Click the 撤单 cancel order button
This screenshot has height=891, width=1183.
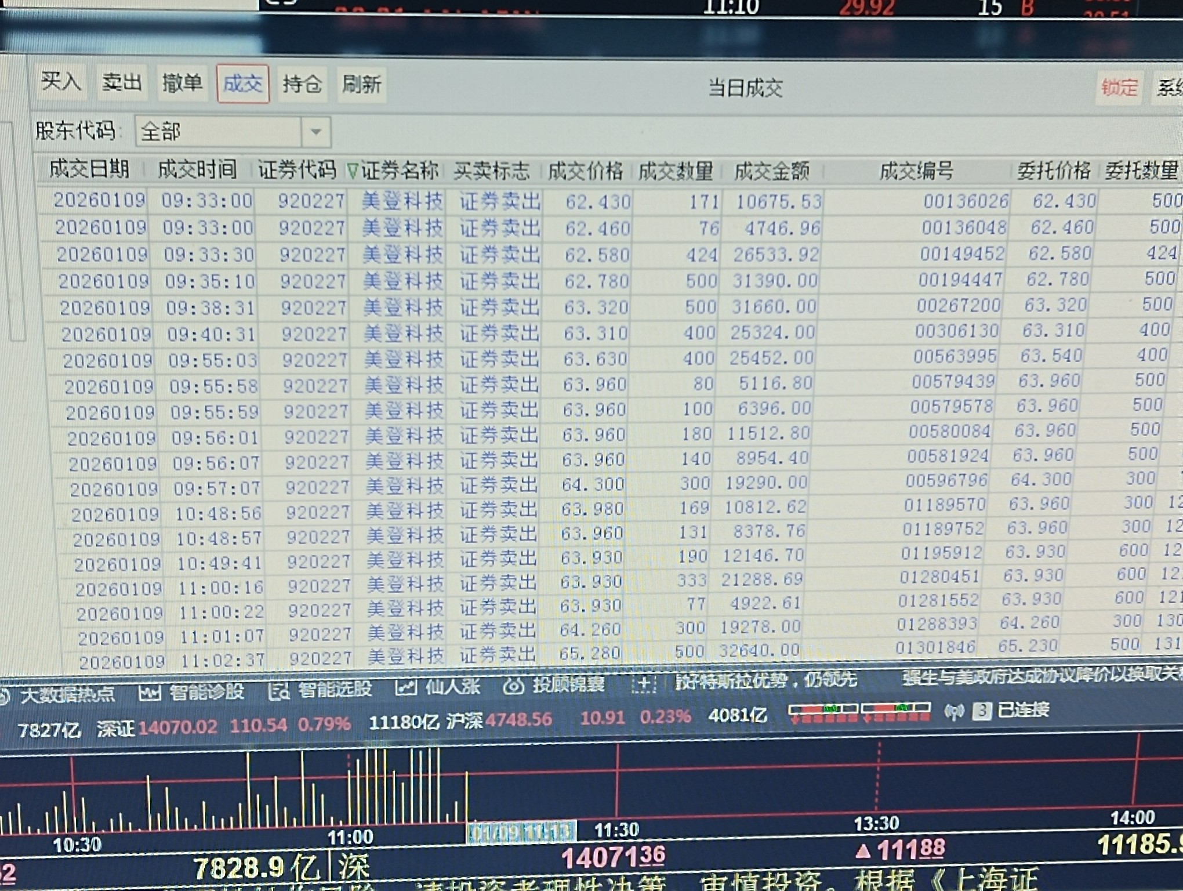pos(182,83)
